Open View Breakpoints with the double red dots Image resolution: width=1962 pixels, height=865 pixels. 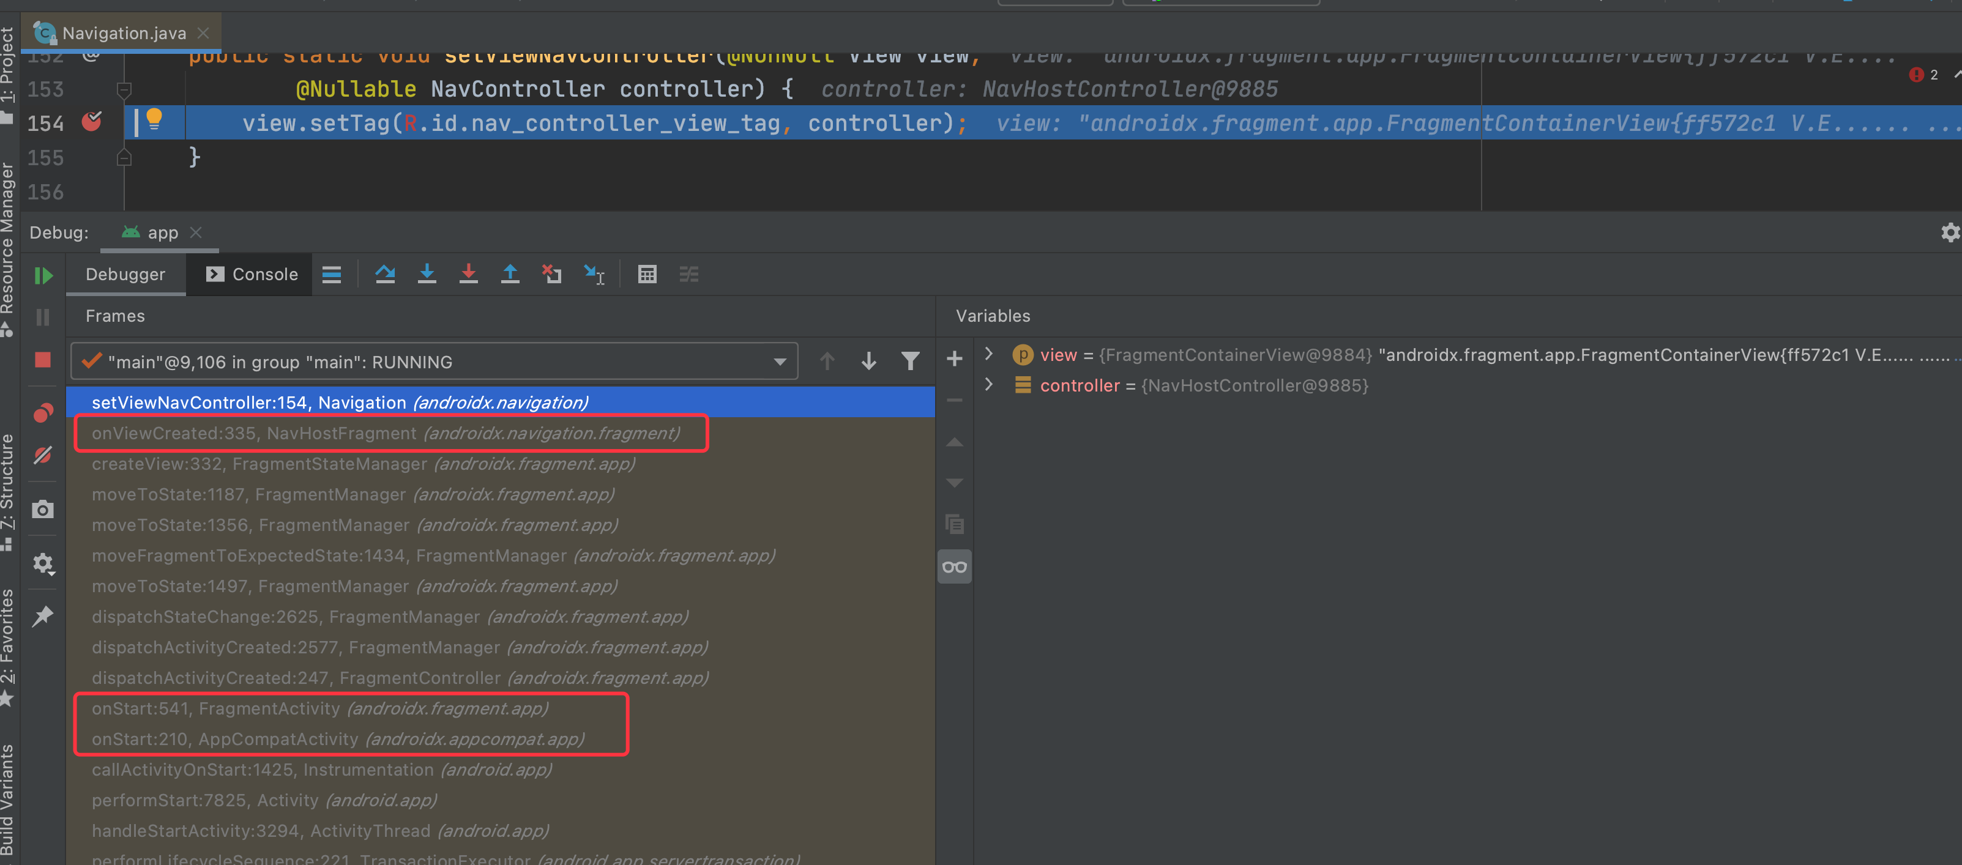point(43,414)
